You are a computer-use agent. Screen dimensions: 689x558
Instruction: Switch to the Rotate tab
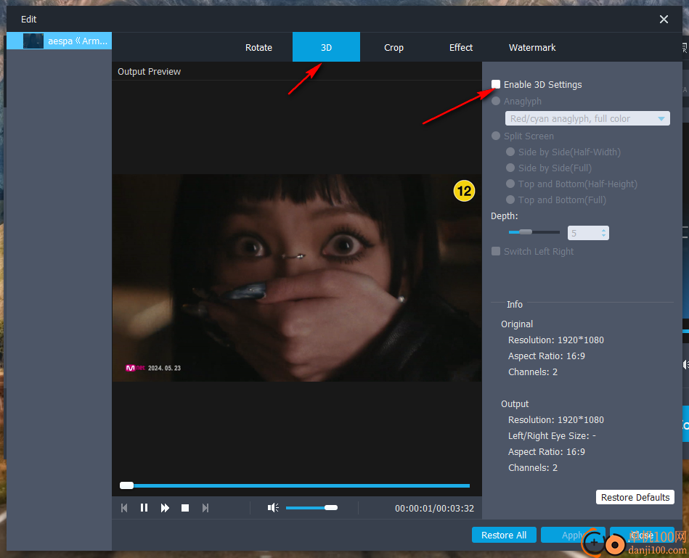coord(258,47)
